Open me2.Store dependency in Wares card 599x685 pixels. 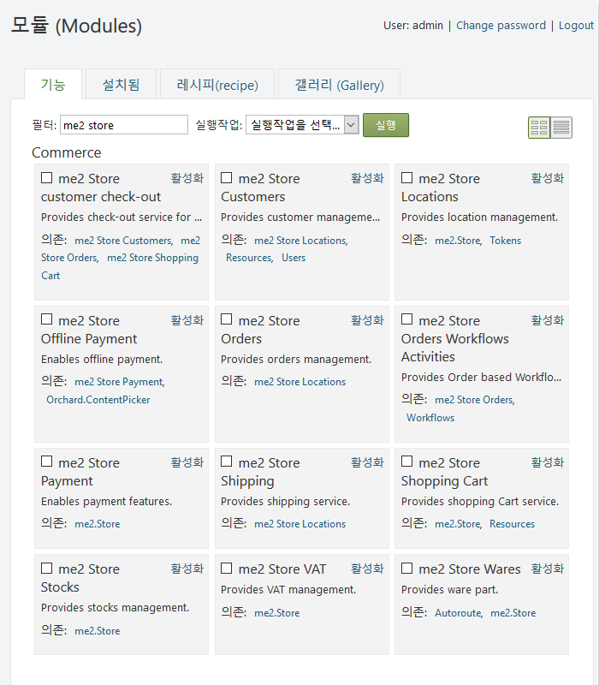[x=513, y=613]
